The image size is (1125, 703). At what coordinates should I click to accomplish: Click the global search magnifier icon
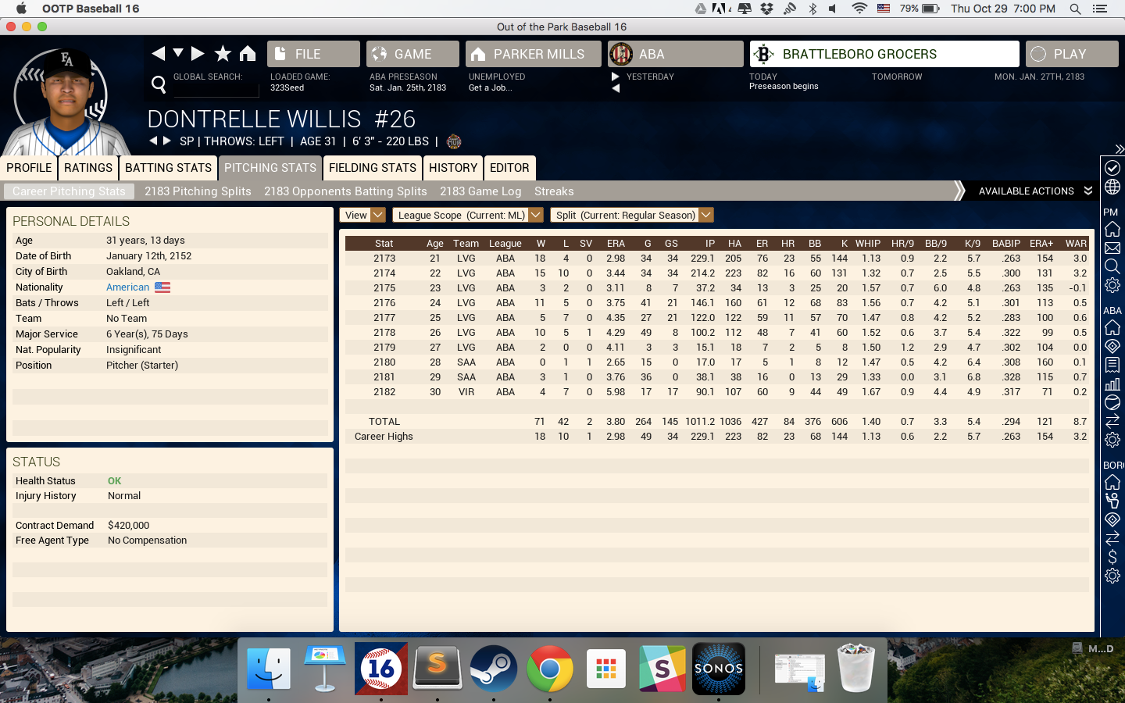coord(159,84)
